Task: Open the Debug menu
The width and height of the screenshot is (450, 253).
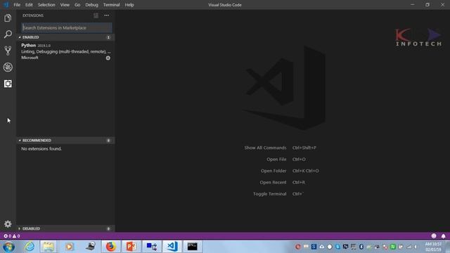Action: click(91, 5)
